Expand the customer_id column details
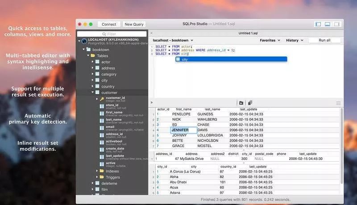 (x=97, y=99)
